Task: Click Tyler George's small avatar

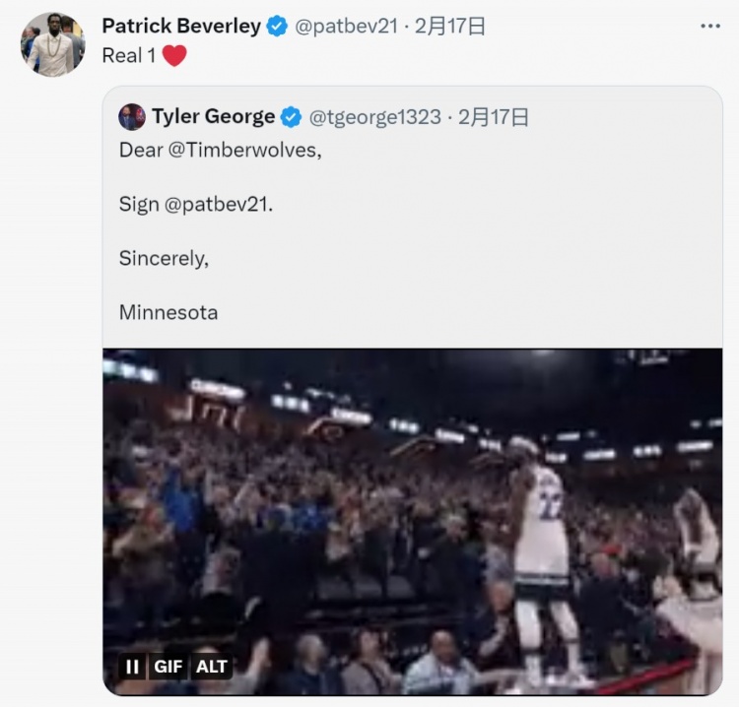Action: [132, 117]
